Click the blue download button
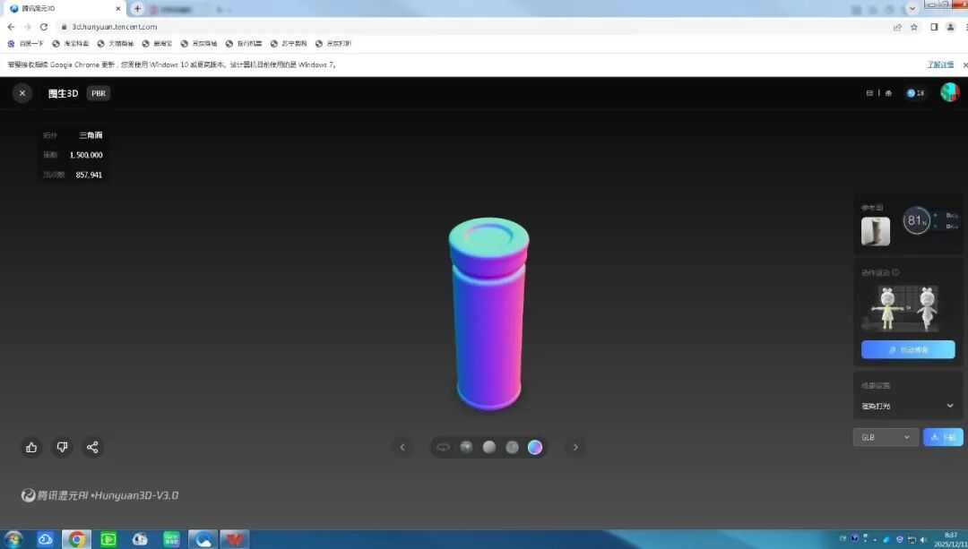Viewport: 968px width, 549px height. [943, 437]
